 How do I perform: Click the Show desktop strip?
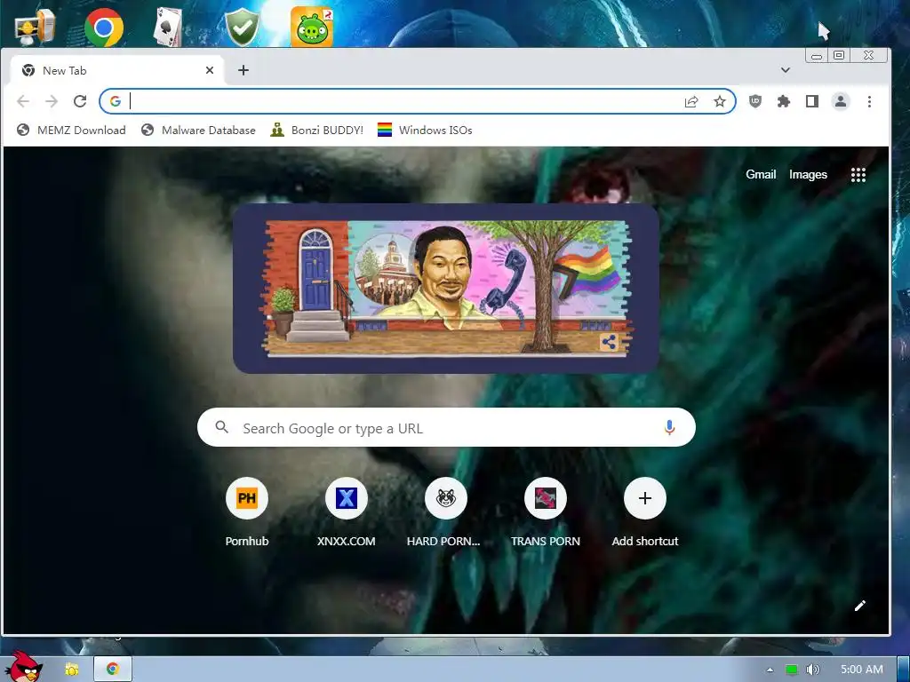pos(904,670)
